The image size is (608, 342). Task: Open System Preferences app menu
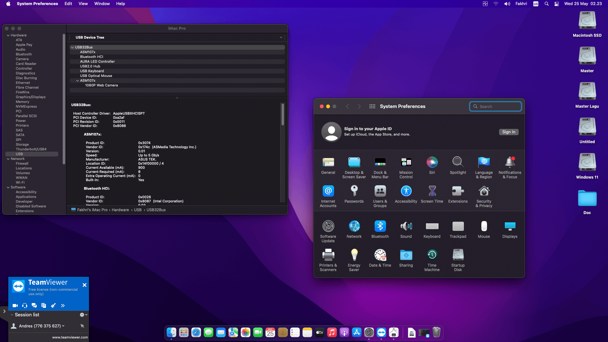click(37, 4)
